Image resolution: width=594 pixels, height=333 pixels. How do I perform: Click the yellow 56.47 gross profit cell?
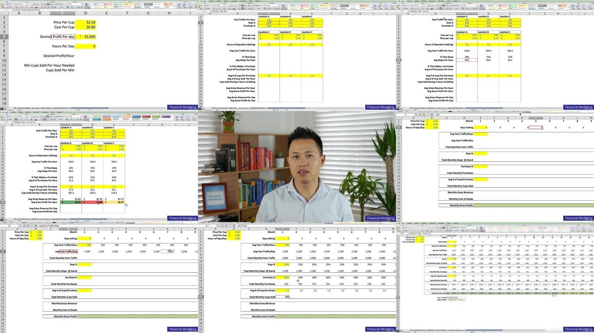point(114,202)
